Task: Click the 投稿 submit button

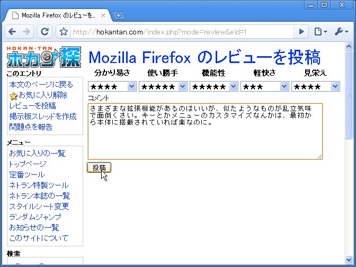Action: (99, 167)
